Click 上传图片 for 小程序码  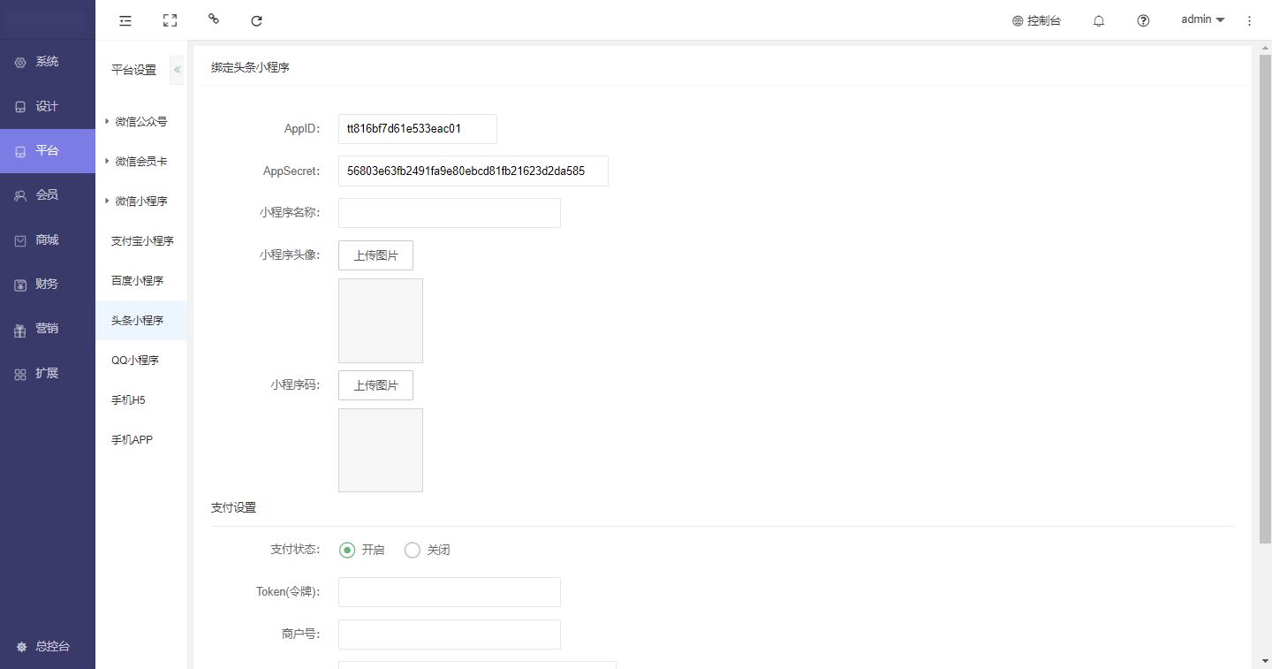tap(375, 385)
